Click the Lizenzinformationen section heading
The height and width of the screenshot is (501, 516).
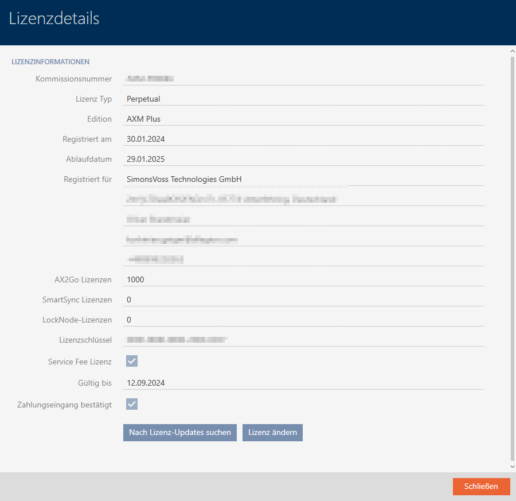[50, 61]
